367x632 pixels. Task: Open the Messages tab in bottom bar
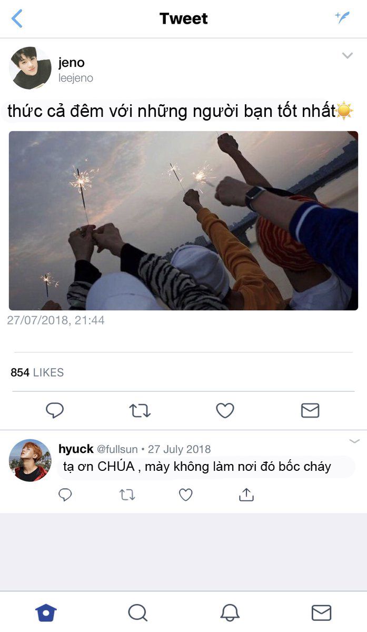(x=321, y=613)
